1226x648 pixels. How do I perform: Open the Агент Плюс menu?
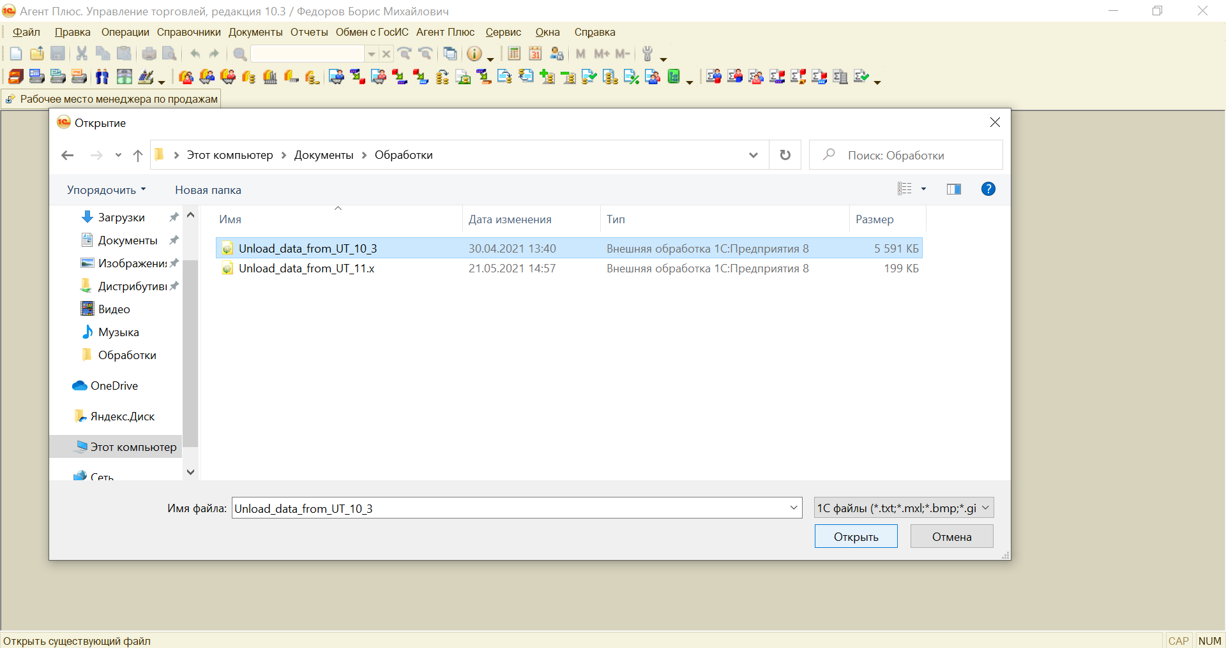446,32
